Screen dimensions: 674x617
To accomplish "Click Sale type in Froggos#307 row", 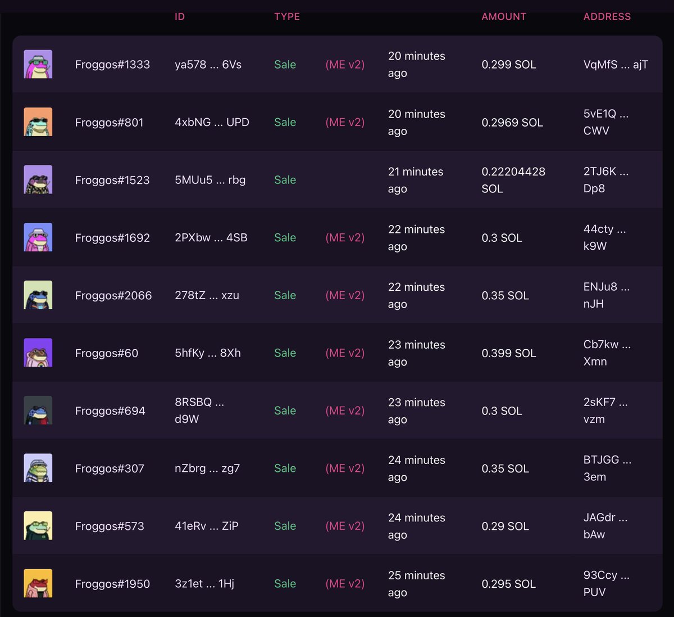I will [285, 468].
